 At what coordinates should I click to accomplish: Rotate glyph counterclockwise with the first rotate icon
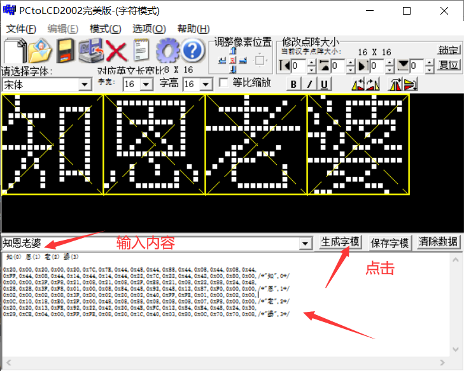358,84
